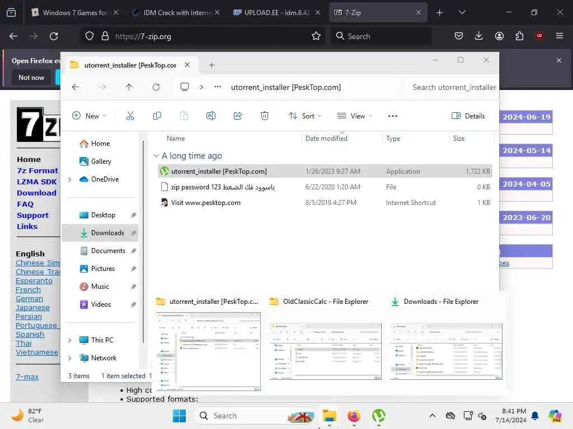Click the uBlock Origin extension icon
Viewport: 573px width, 429px height.
(539, 36)
